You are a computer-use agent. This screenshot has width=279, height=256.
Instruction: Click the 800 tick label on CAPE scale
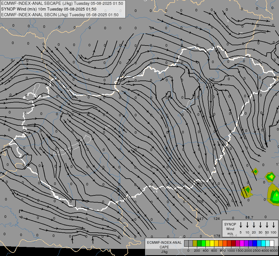pyautogui.click(x=223, y=251)
